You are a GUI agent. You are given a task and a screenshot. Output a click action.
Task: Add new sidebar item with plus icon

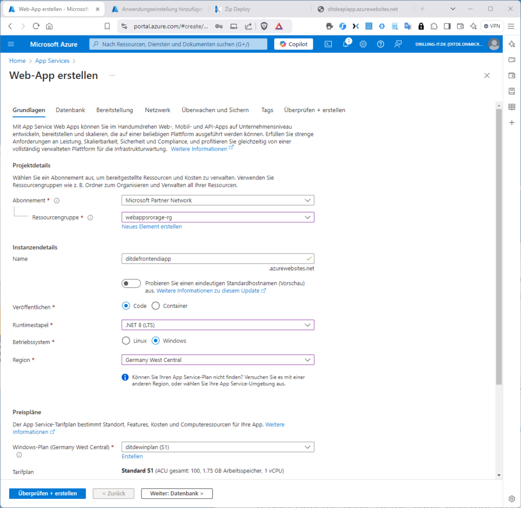pyautogui.click(x=512, y=123)
